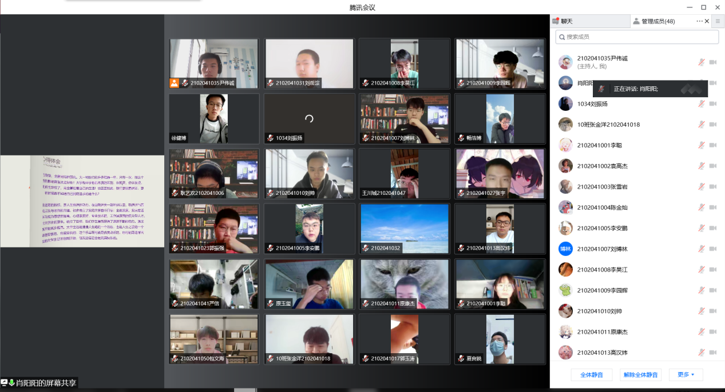Image resolution: width=725 pixels, height=392 pixels.
Task: Click the 搜索成员 search field
Action: point(637,37)
